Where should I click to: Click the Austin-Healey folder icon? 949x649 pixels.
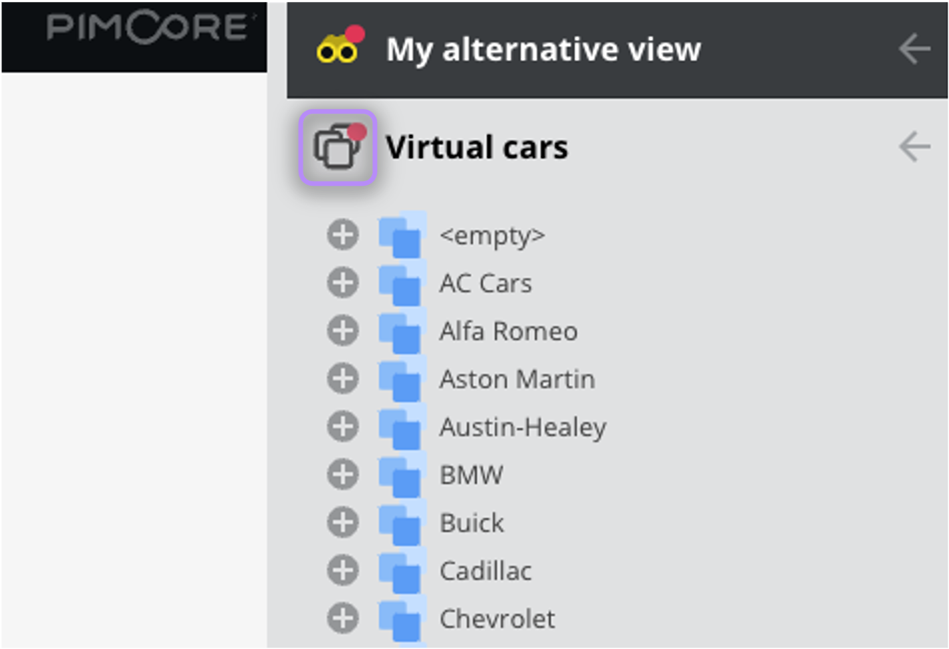[402, 426]
